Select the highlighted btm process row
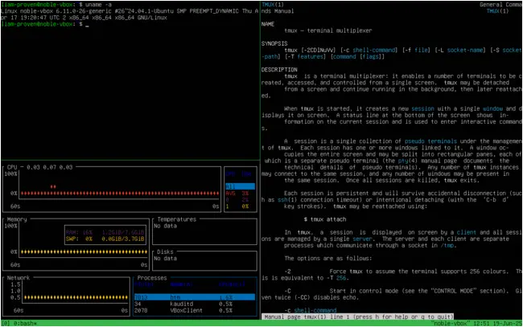This screenshot has height=327, width=523. coord(195,297)
